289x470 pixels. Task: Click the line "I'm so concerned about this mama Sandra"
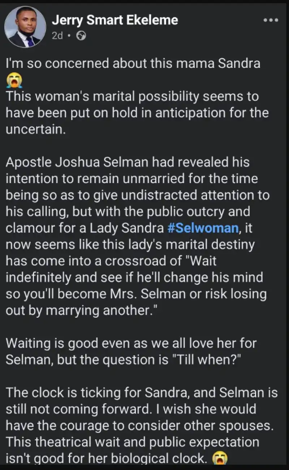coord(133,63)
